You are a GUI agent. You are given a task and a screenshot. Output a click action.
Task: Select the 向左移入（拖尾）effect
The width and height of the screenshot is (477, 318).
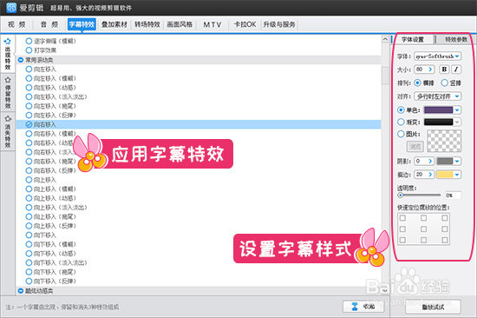point(51,106)
